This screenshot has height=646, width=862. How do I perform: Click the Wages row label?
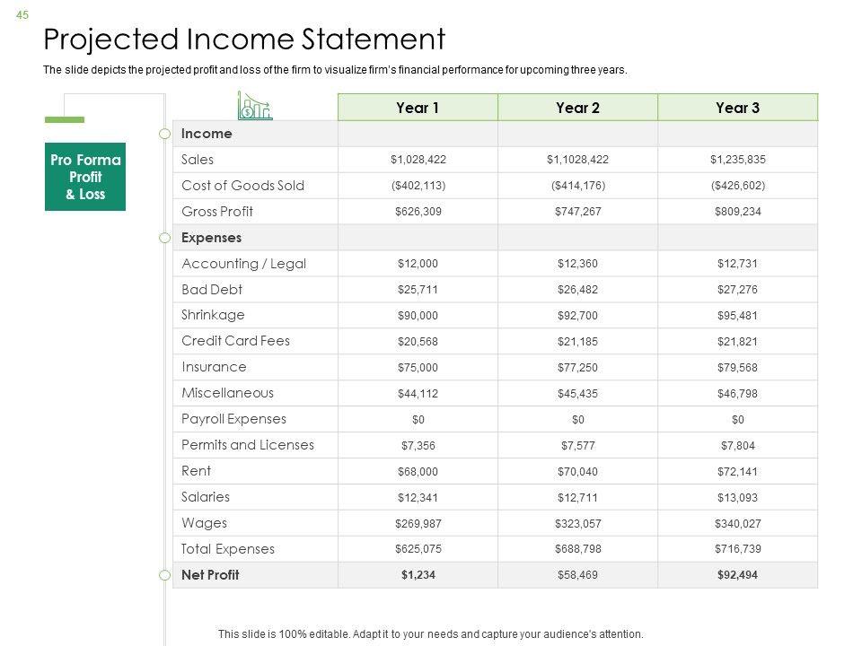point(204,523)
